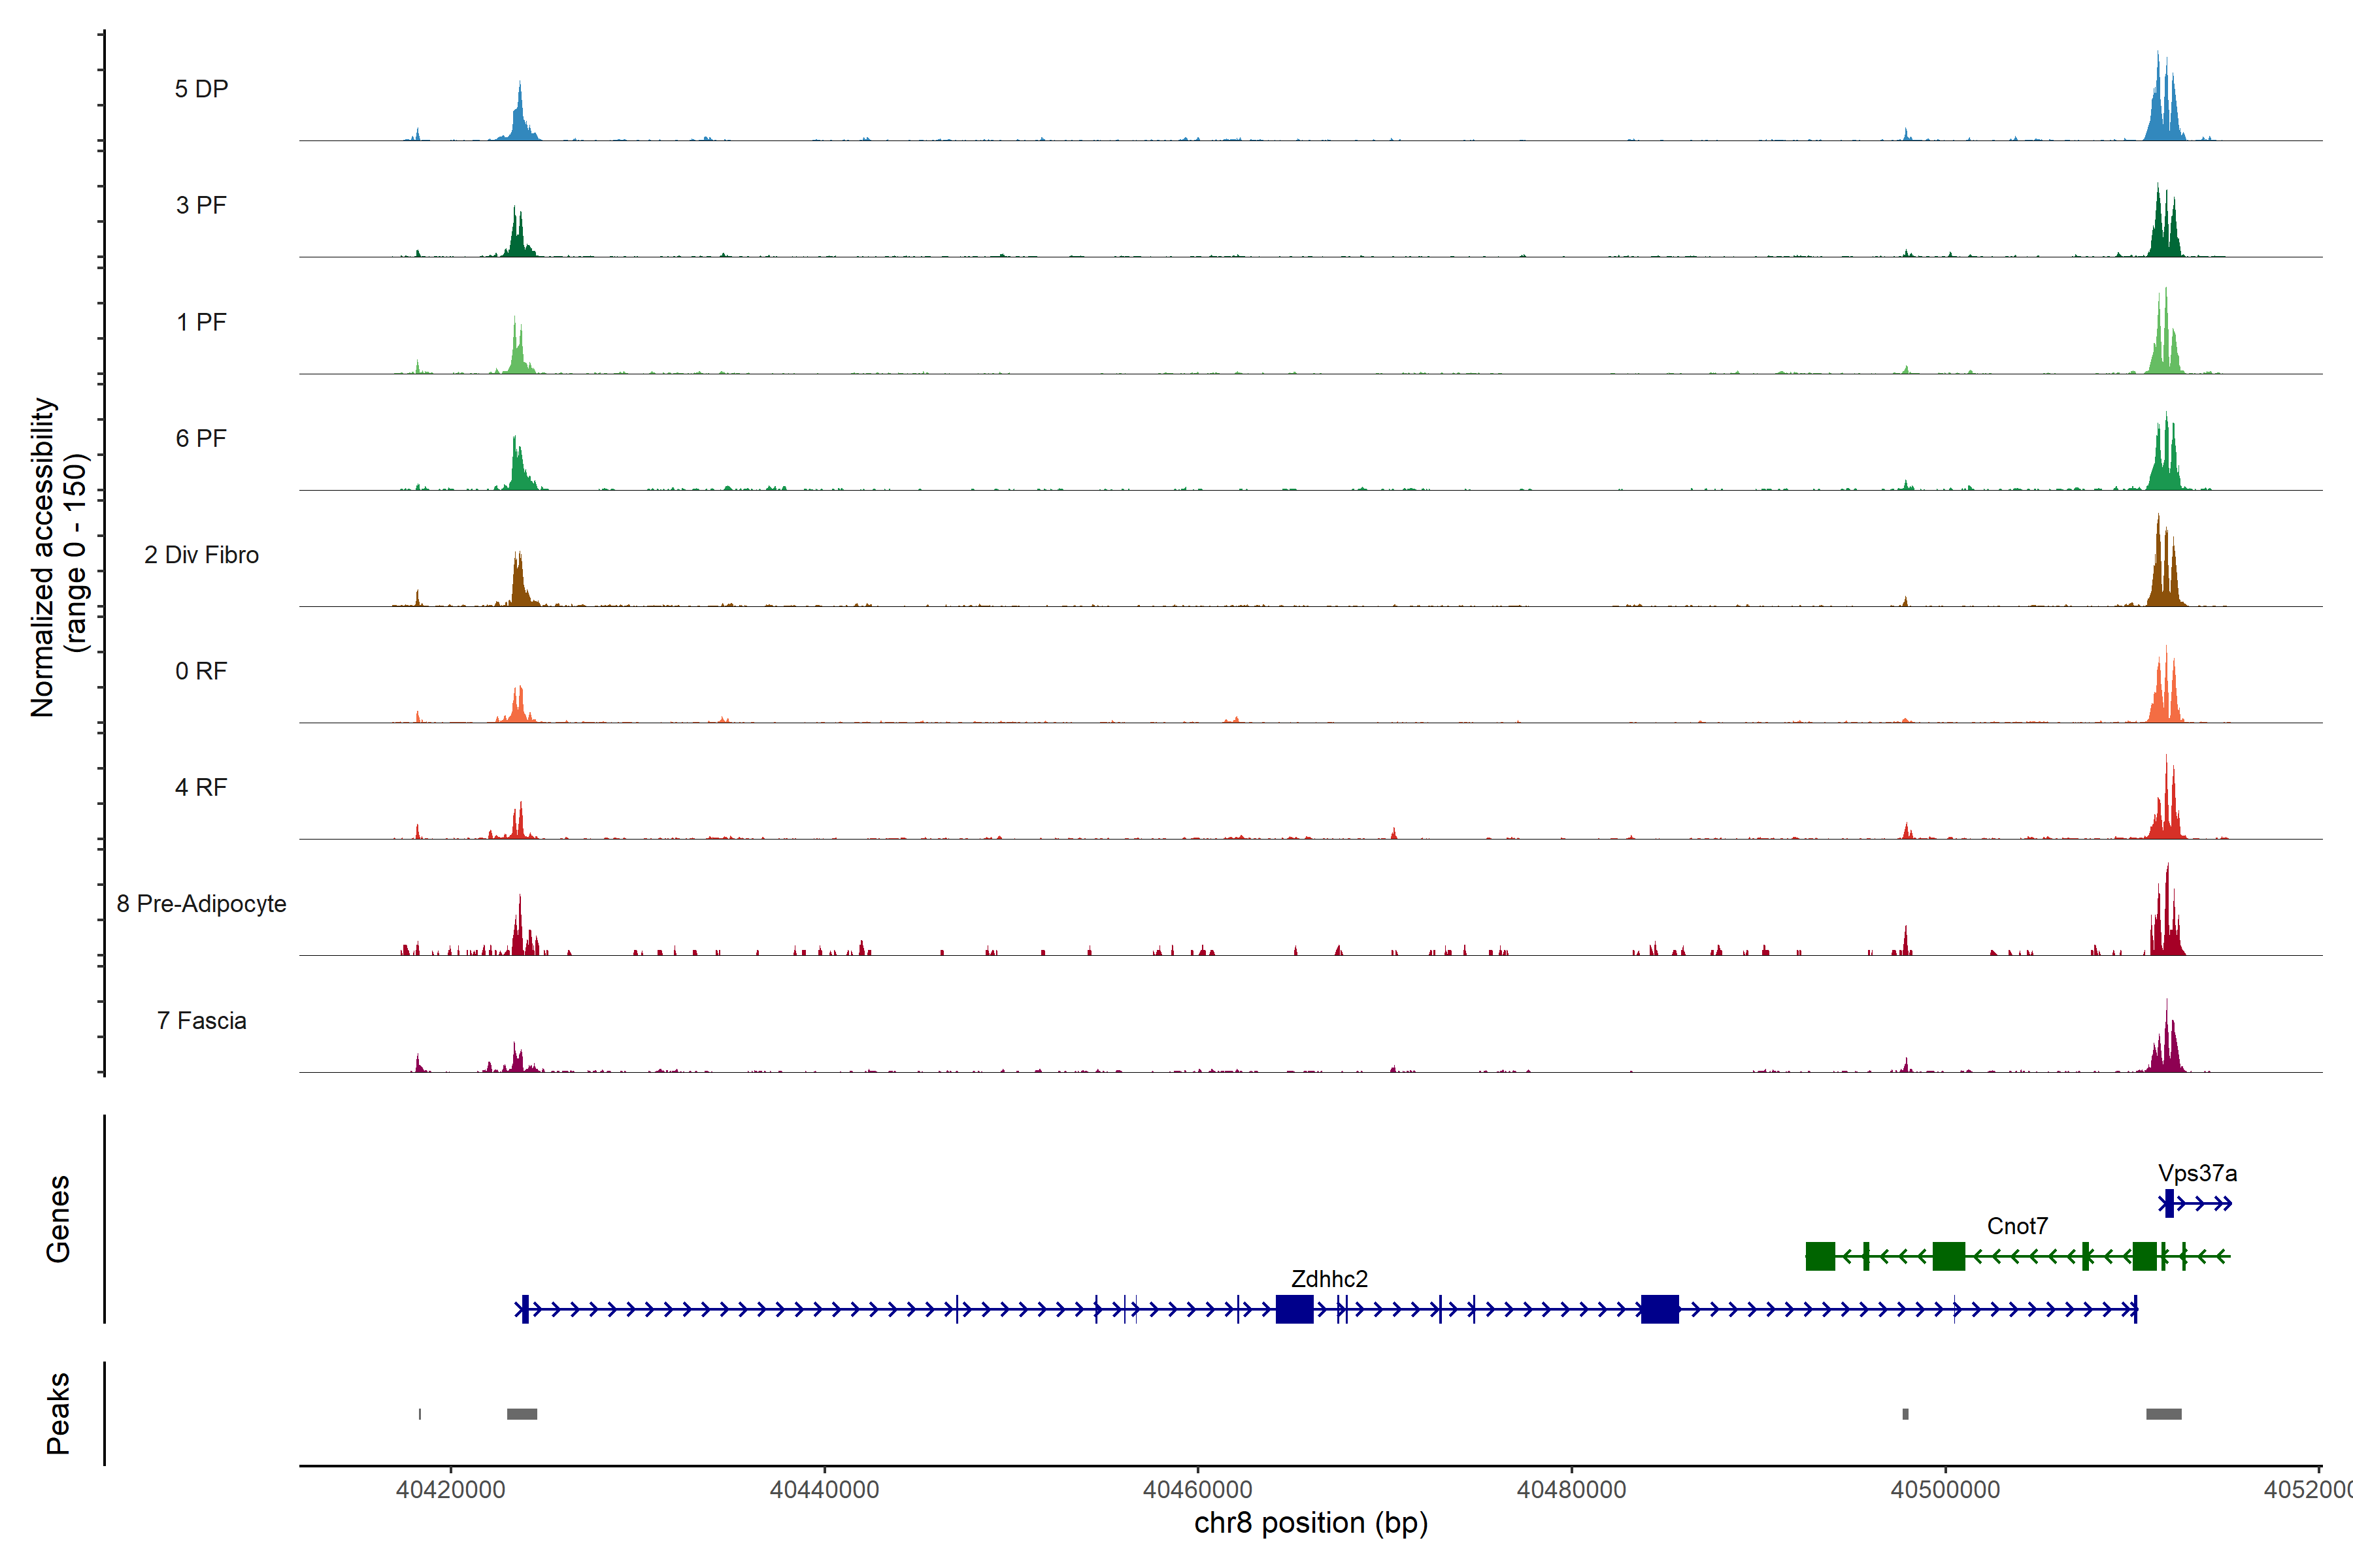Click the chr8 position (bp) axis title
The height and width of the screenshot is (1568, 2353).
[x=1310, y=1523]
